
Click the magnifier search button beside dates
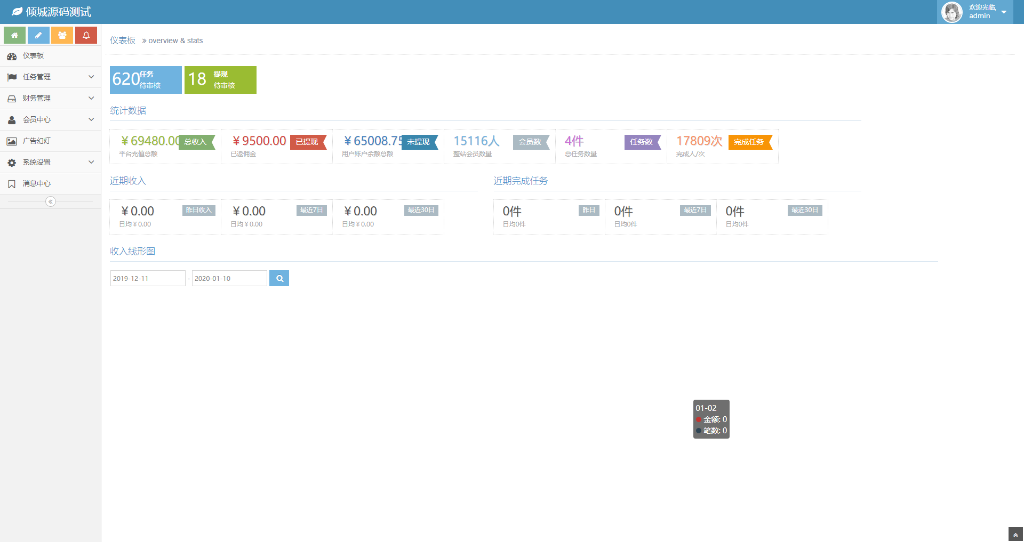pos(279,278)
